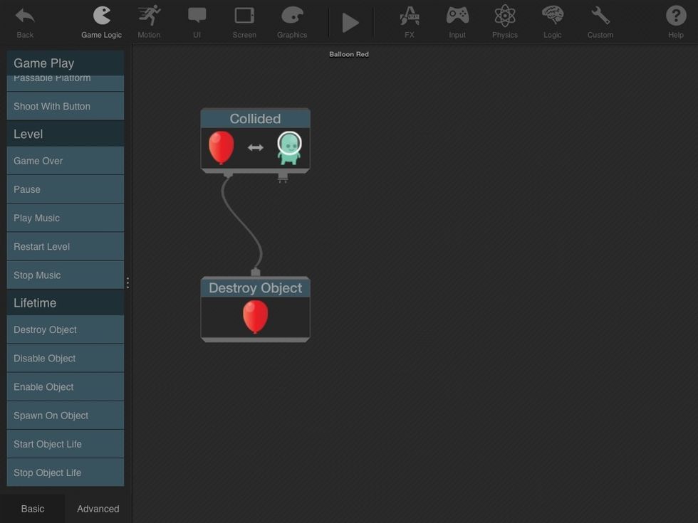Switch to the Advanced tab
Screen dimensions: 698x523
point(98,509)
